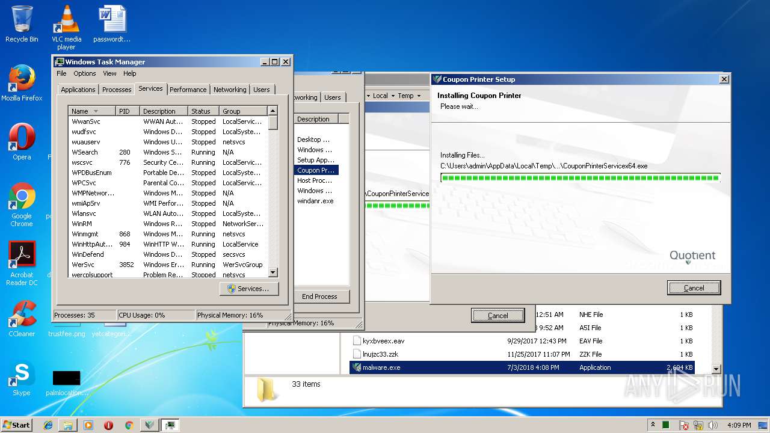The width and height of the screenshot is (770, 433).
Task: Open Acrobat Reader DC shortcut
Action: (x=22, y=263)
